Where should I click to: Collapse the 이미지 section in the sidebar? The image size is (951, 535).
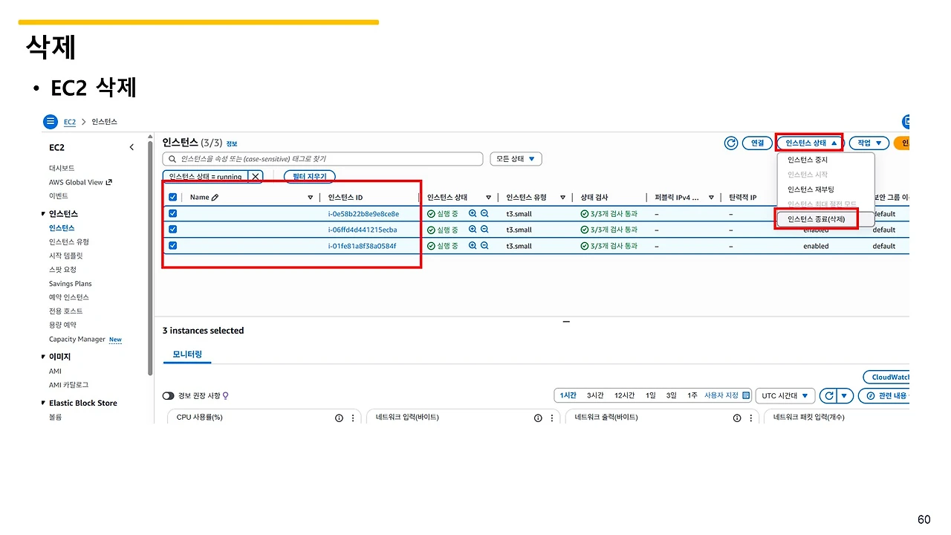[x=43, y=357]
